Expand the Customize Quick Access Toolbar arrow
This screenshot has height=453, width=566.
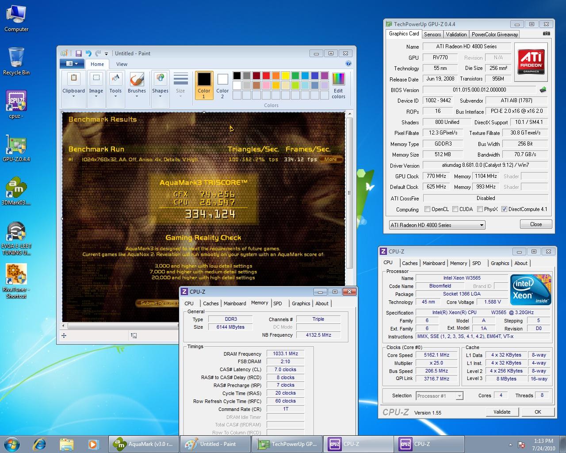pos(106,54)
